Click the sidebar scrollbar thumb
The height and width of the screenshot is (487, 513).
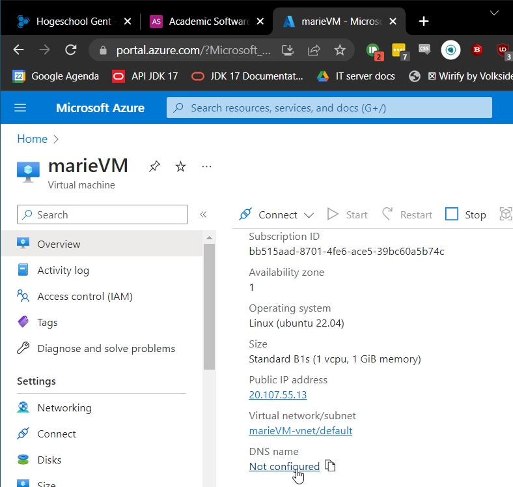pyautogui.click(x=210, y=306)
